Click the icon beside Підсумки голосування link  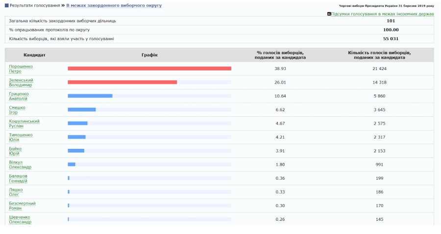[x=329, y=14]
